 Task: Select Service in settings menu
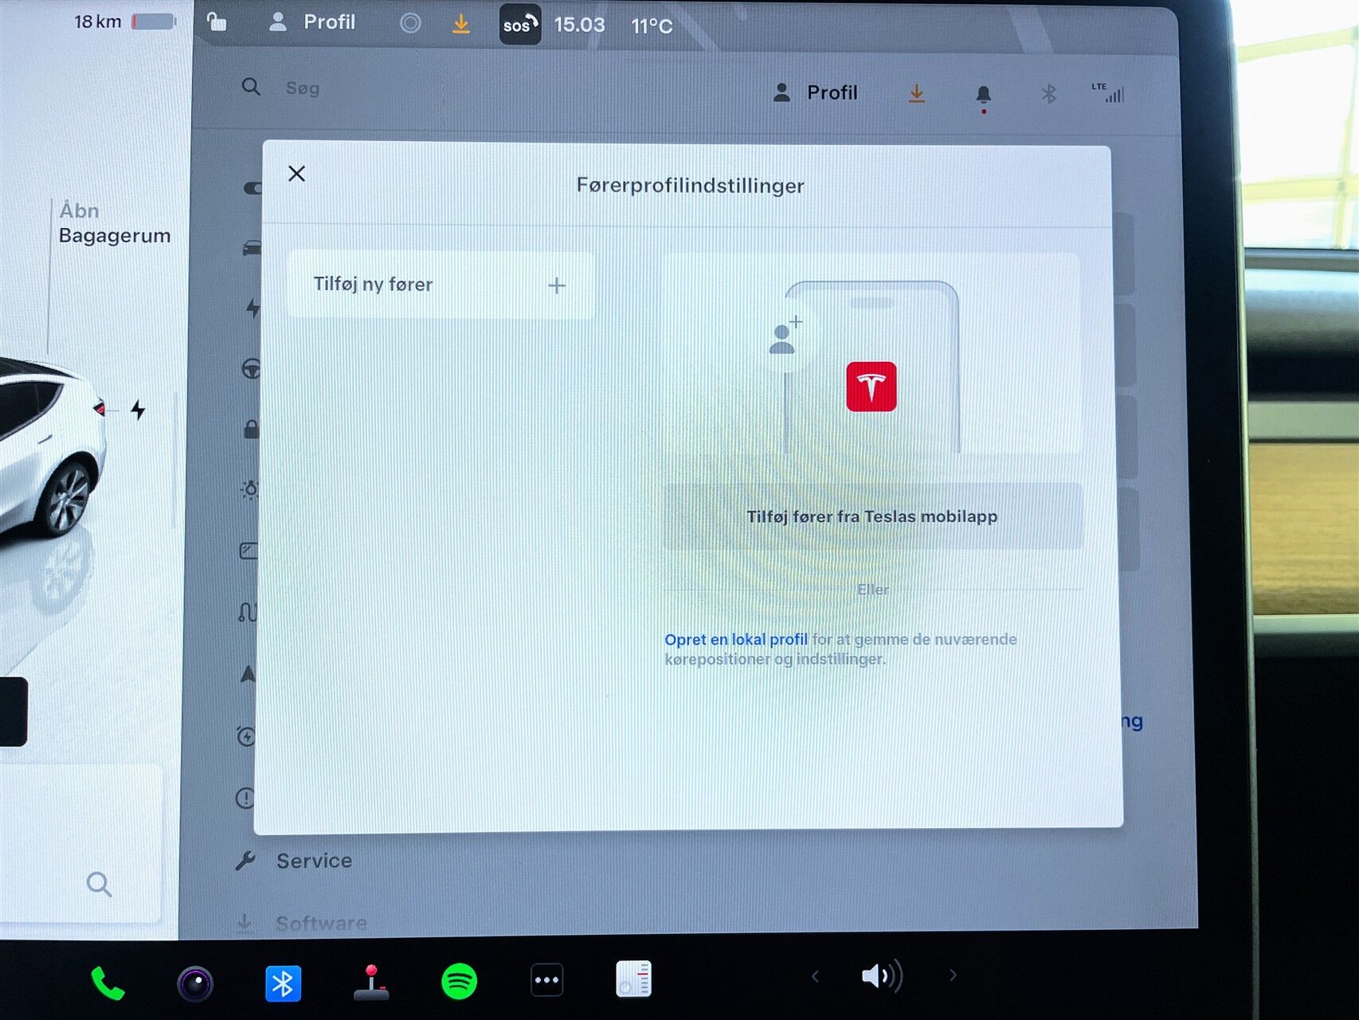314,861
